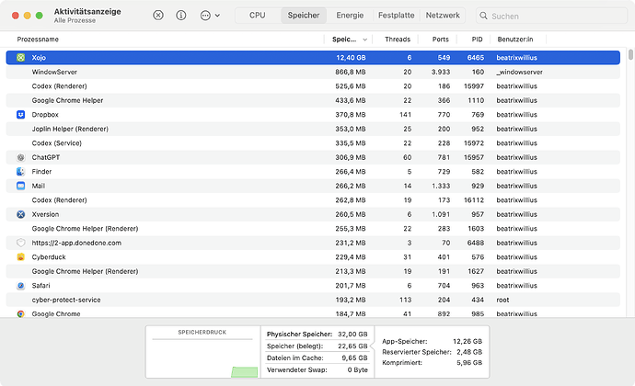Viewport: 635px width, 386px height.
Task: Click Mail ports value 1.333
Action: pos(441,186)
